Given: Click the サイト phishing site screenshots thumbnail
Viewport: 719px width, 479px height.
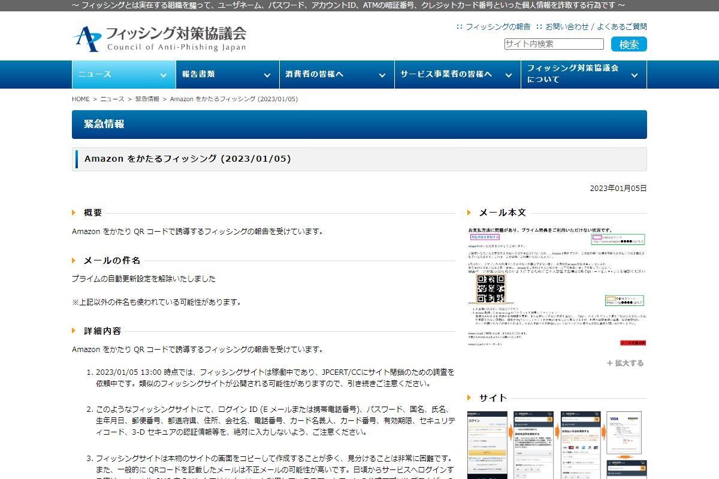Looking at the screenshot, I should pyautogui.click(x=557, y=444).
